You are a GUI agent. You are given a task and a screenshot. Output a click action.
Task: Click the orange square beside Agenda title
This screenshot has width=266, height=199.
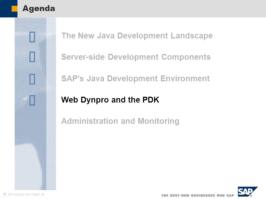(x=14, y=9)
